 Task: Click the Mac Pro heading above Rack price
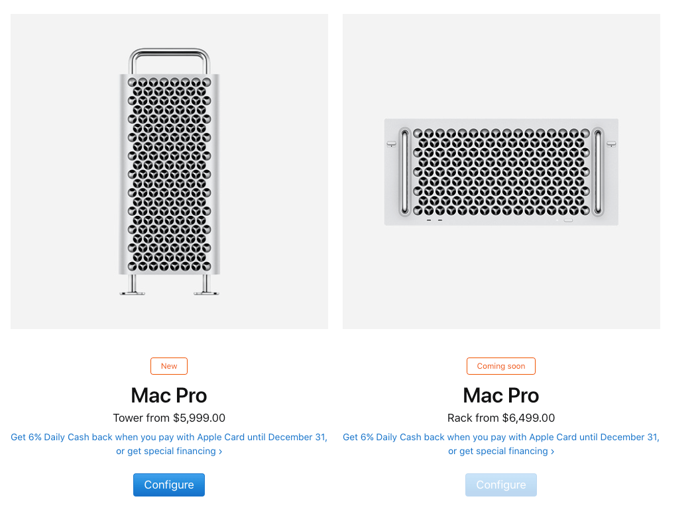(x=501, y=395)
